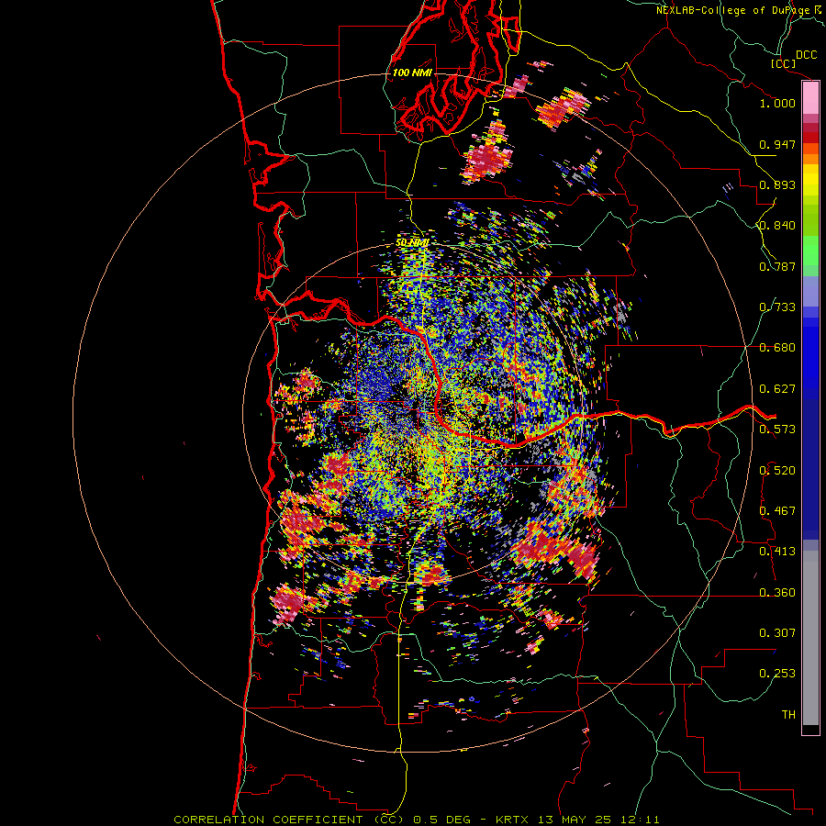The height and width of the screenshot is (826, 826).
Task: Select the 0.467 colorbar value
Action: (777, 511)
